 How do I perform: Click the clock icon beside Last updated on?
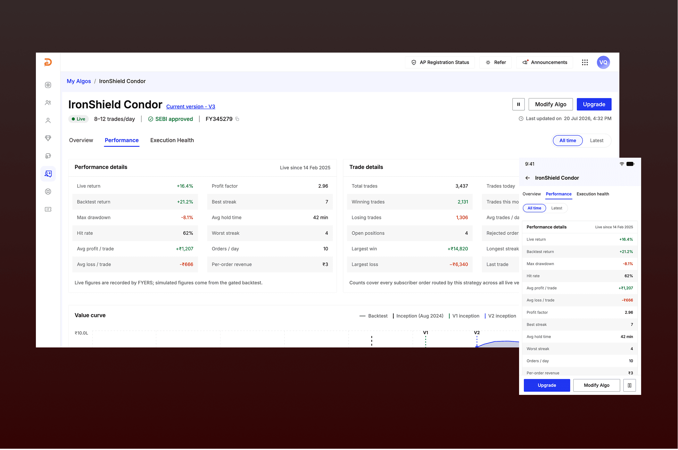(521, 119)
